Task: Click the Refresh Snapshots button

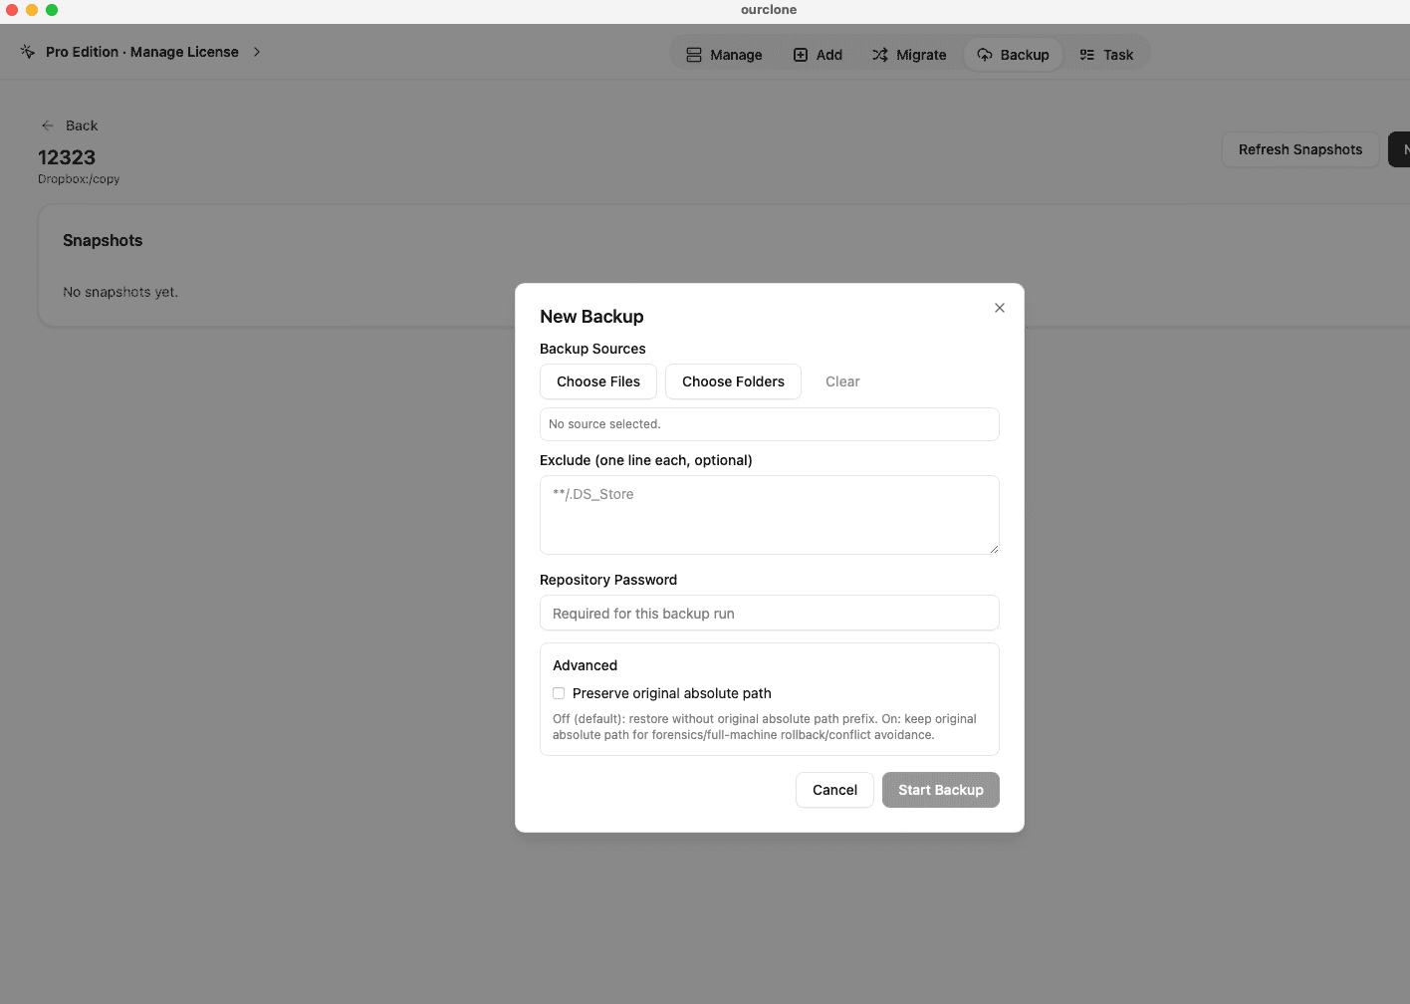Action: 1299,149
